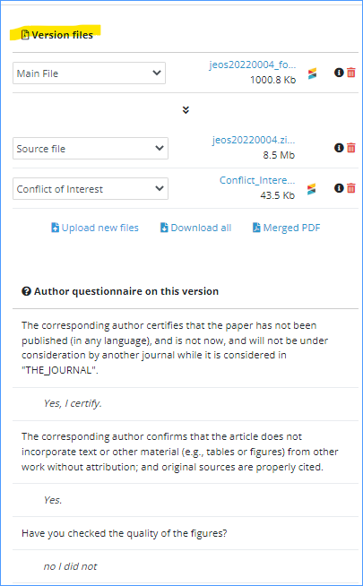Open the colorful icon beside Main File
The height and width of the screenshot is (586, 363).
[x=312, y=73]
